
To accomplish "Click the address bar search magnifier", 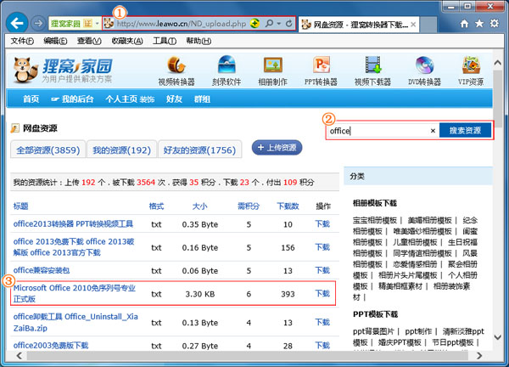I will 269,24.
